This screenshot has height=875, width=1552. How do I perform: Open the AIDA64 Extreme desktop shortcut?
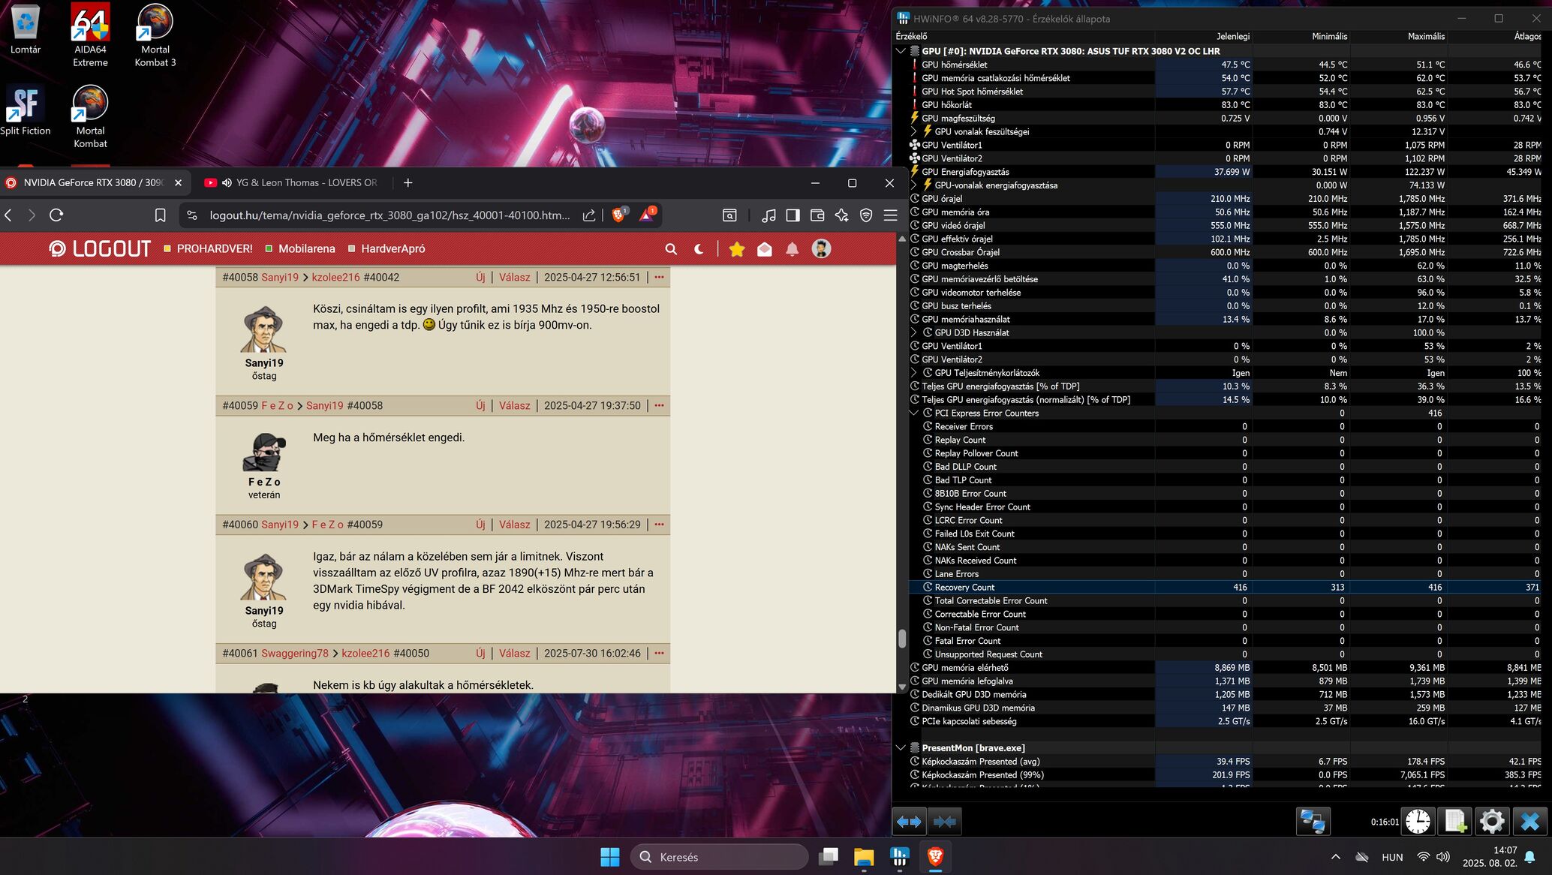90,35
